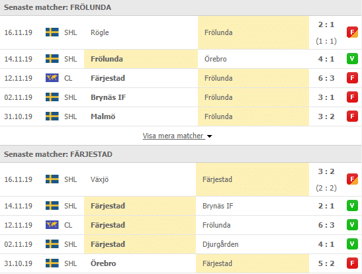Click the green V badge for Frölunda vs Örebro
The image size is (362, 274).
click(x=352, y=59)
